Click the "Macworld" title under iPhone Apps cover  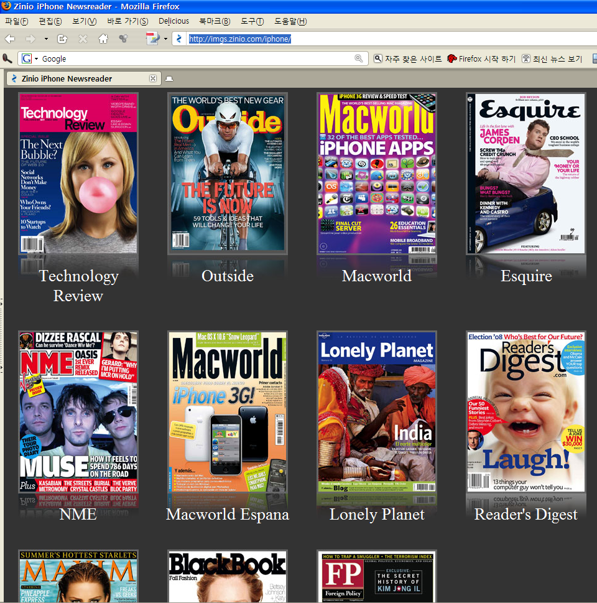pyautogui.click(x=377, y=276)
